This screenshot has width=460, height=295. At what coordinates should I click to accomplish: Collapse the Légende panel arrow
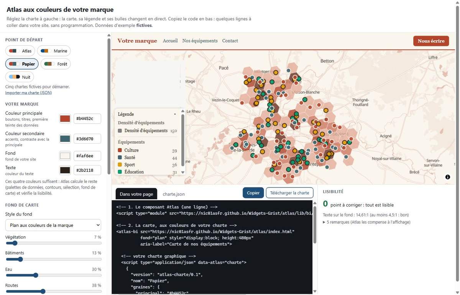175,114
